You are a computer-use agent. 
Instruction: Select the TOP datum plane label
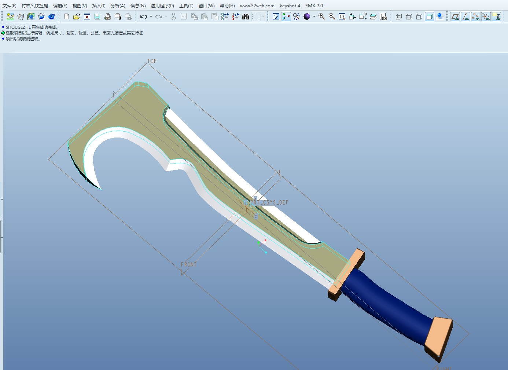tap(152, 61)
